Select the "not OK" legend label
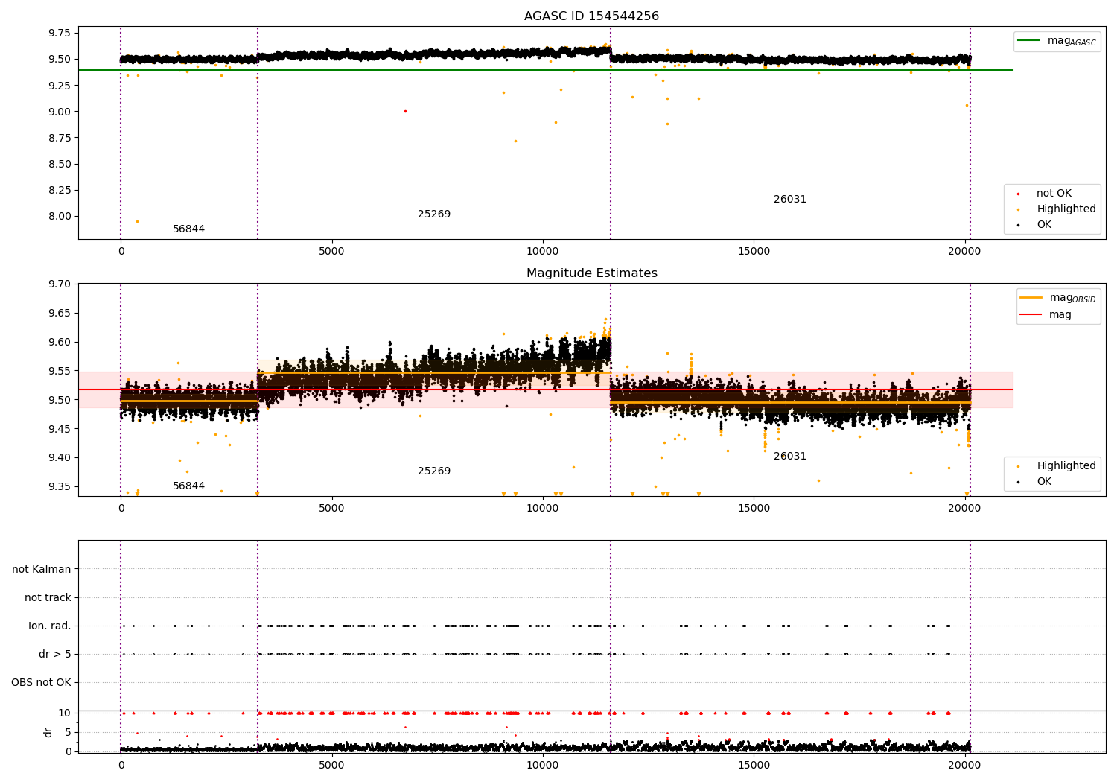The height and width of the screenshot is (782, 1117). click(x=1054, y=194)
